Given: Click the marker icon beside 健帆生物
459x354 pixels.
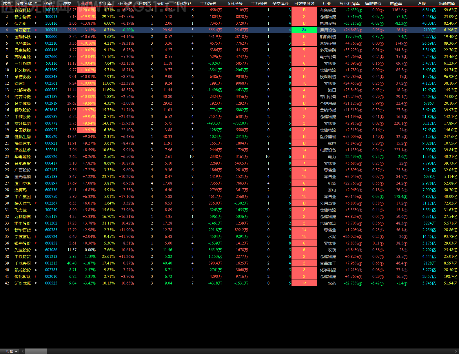Looking at the screenshot, I should pos(36,137).
